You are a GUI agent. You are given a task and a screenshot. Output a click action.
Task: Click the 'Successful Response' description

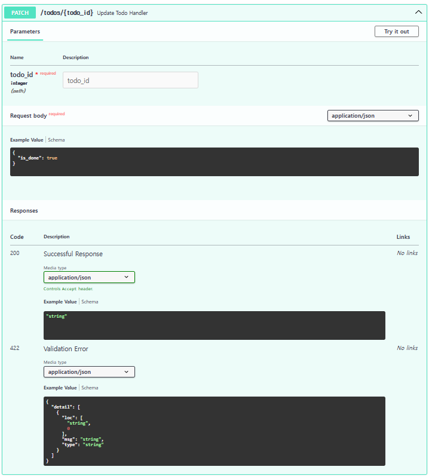click(73, 254)
